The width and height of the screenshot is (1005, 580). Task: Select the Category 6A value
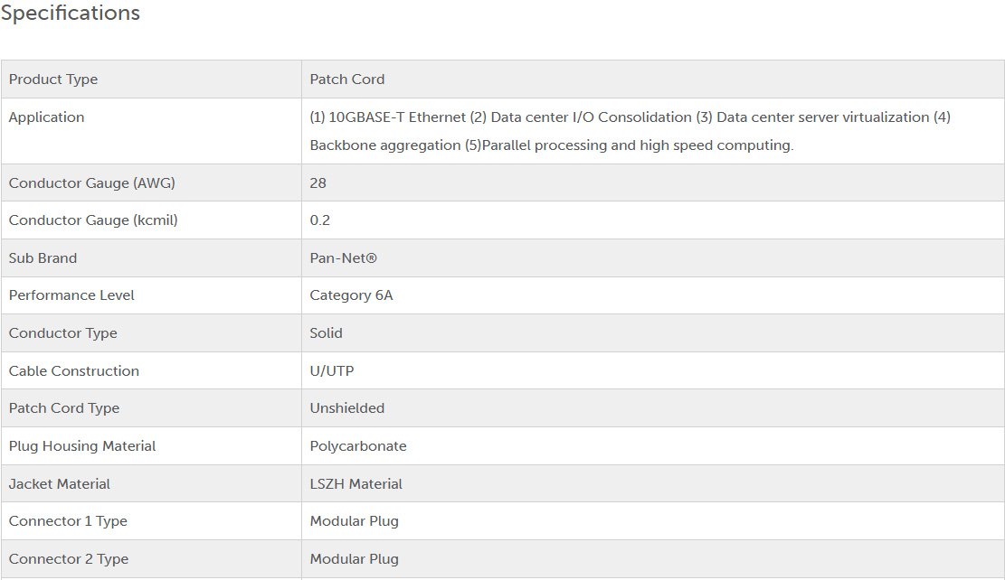[x=351, y=295]
